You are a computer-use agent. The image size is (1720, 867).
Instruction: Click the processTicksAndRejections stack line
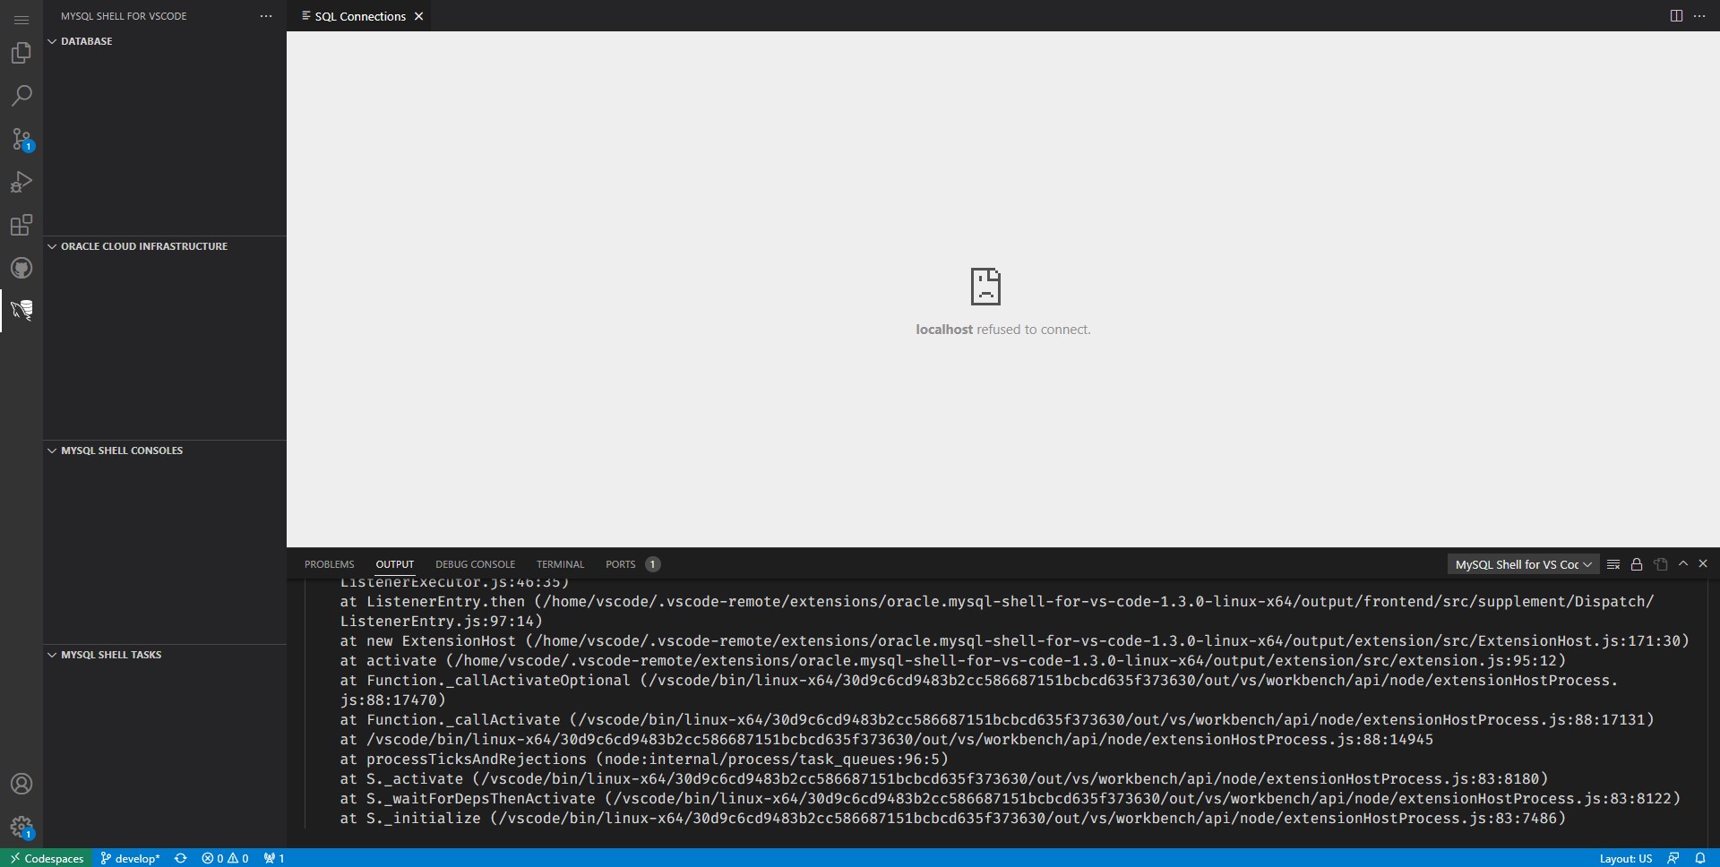[x=643, y=760]
